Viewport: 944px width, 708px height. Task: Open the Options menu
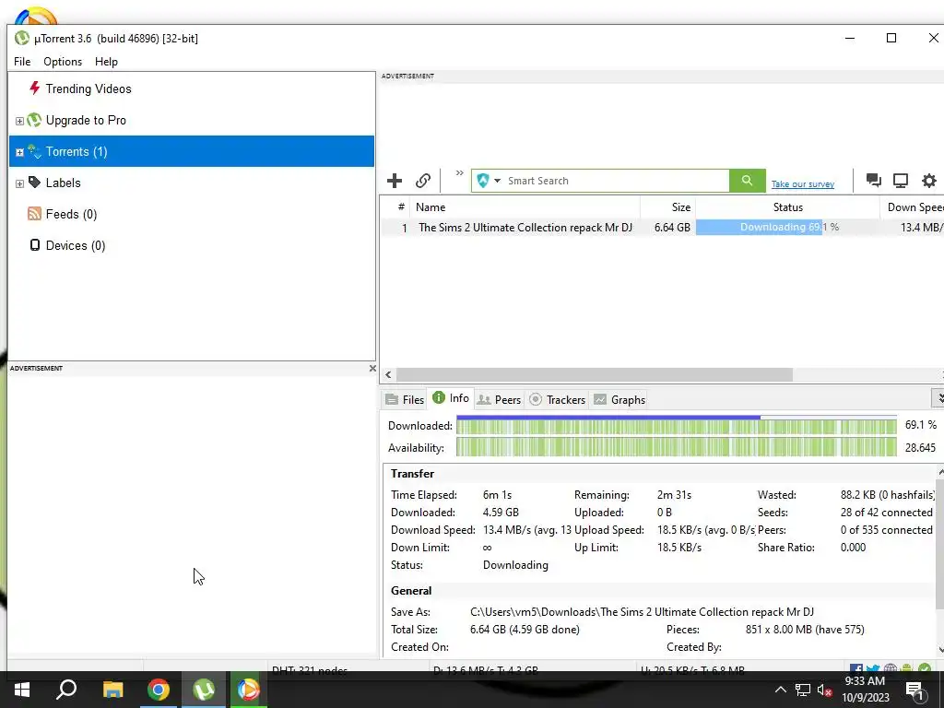click(63, 62)
